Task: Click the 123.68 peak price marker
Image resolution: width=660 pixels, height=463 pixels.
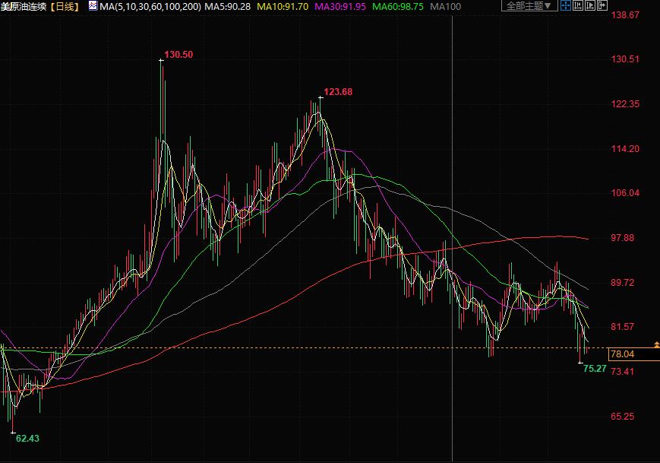Action: 338,92
